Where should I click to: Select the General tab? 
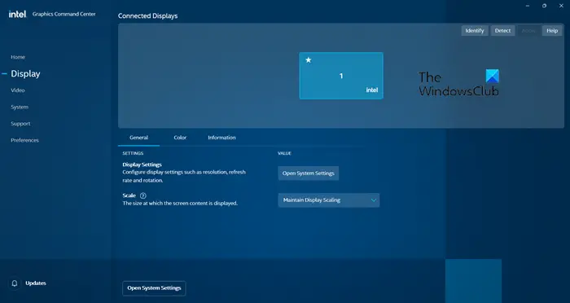138,138
